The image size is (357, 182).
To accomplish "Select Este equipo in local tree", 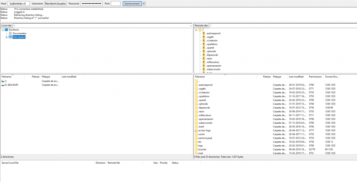I will coord(19,37).
